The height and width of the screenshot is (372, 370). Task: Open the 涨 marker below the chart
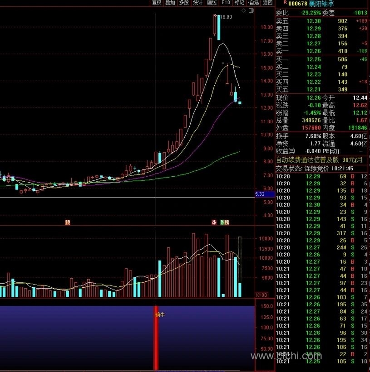tap(214, 222)
